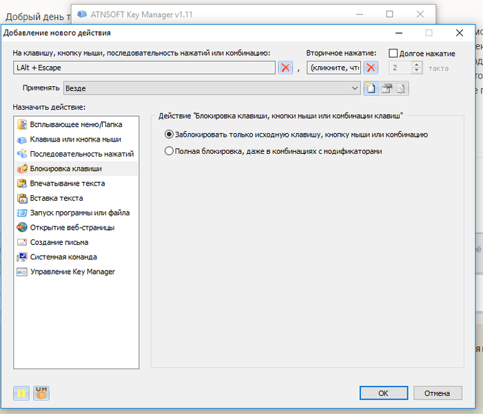Click the new exception/condition icon next to Везде

371,88
